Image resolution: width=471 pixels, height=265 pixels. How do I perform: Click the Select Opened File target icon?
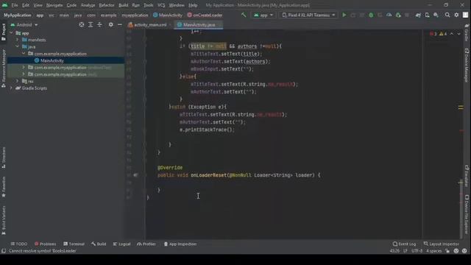[x=82, y=24]
